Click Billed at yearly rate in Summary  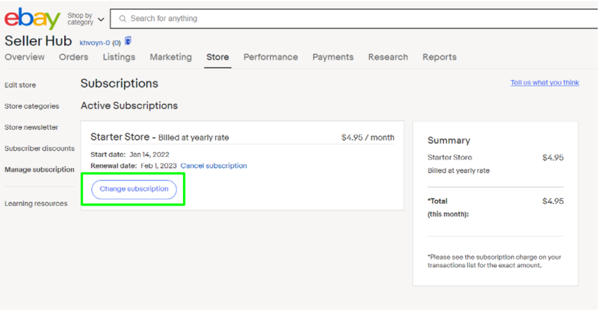point(458,171)
